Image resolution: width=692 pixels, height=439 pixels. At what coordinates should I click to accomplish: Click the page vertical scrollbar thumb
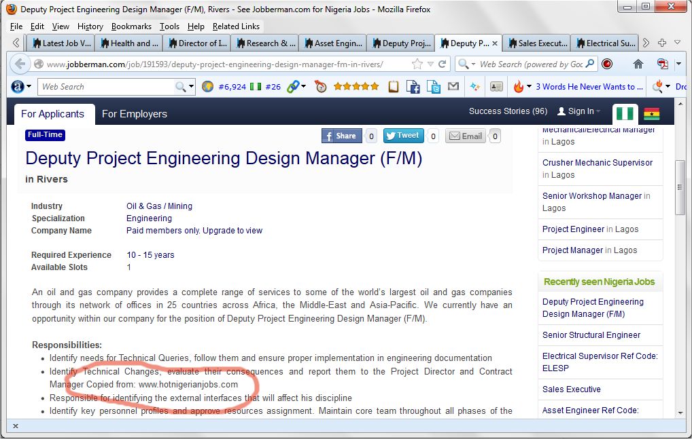(x=680, y=187)
